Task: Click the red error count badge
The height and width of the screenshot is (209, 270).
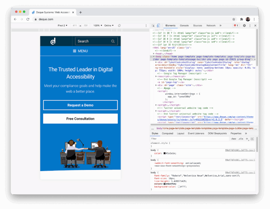Action: [236, 25]
